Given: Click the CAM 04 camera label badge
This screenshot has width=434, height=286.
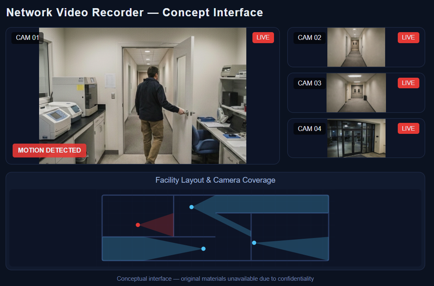Looking at the screenshot, I should pyautogui.click(x=309, y=129).
